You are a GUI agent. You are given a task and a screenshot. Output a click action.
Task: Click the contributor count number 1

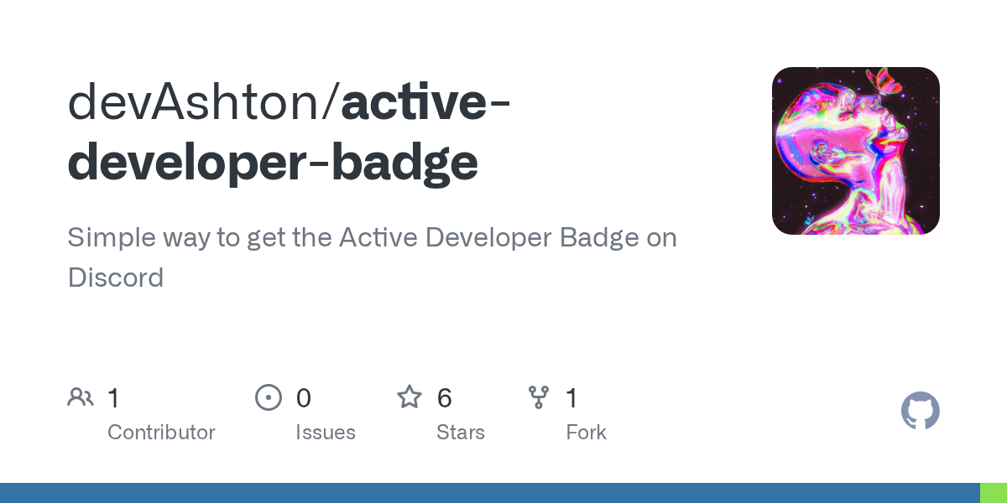point(113,398)
